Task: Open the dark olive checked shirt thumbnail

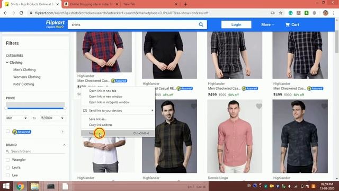Action: click(x=169, y=136)
